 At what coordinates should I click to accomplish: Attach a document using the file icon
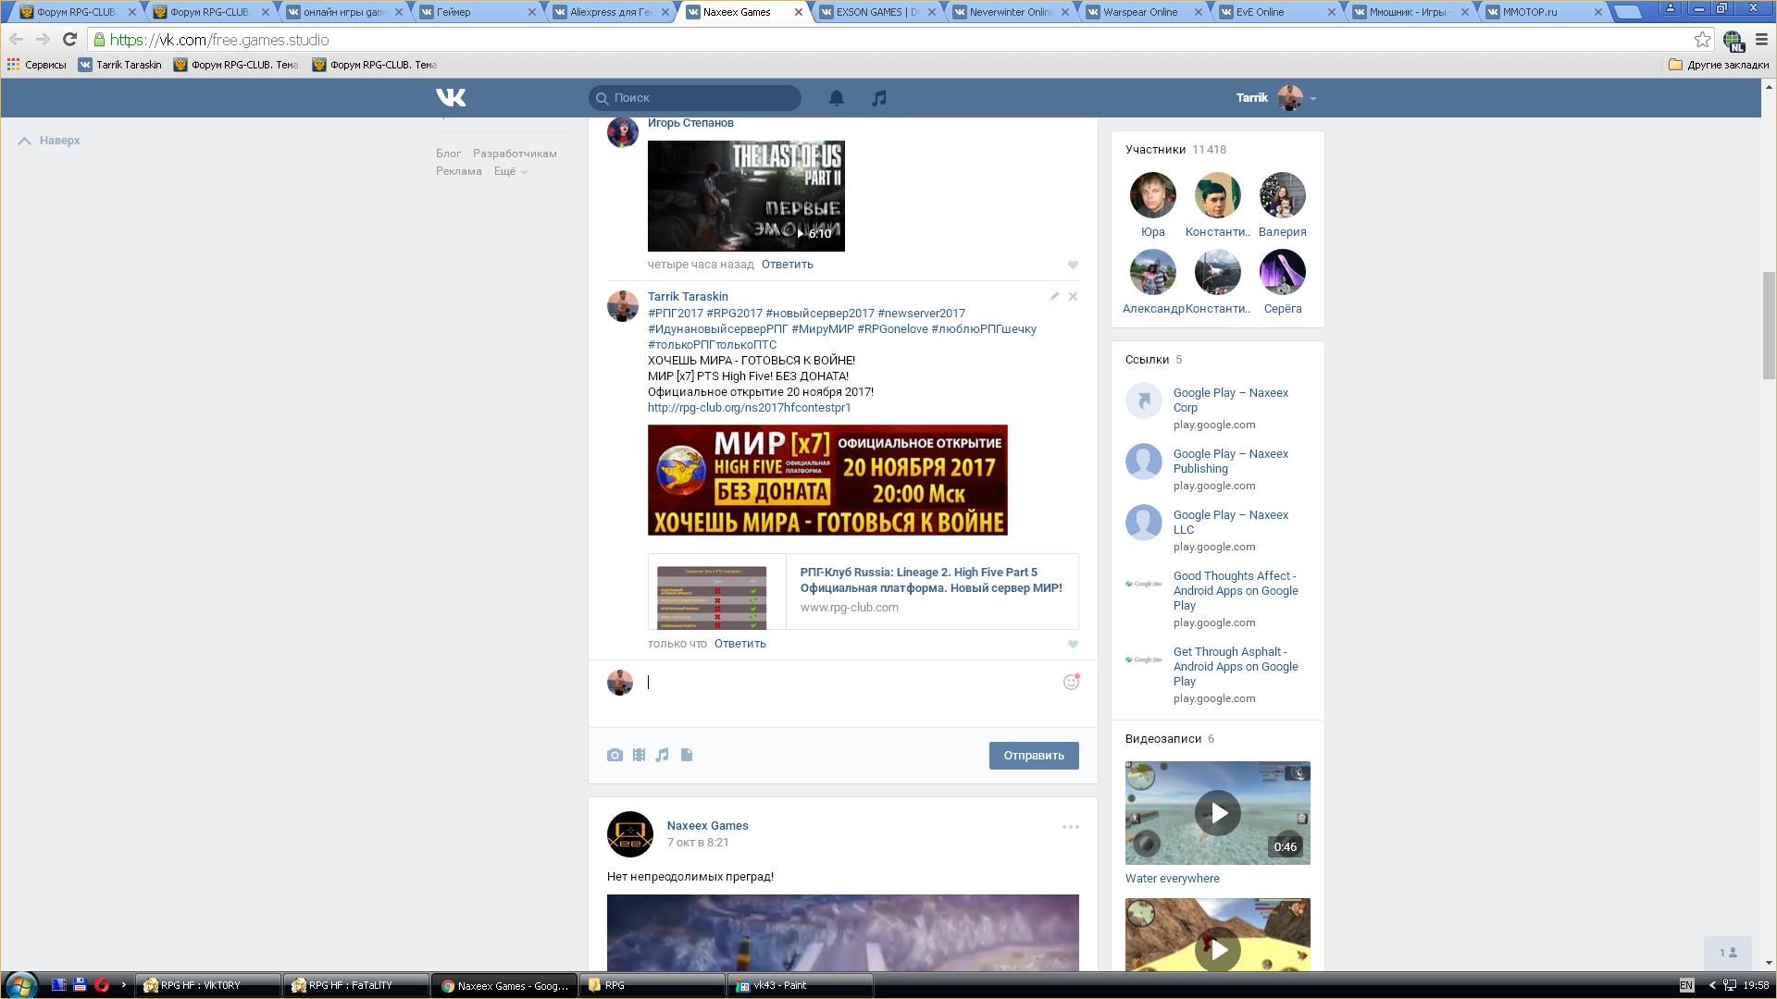[687, 755]
